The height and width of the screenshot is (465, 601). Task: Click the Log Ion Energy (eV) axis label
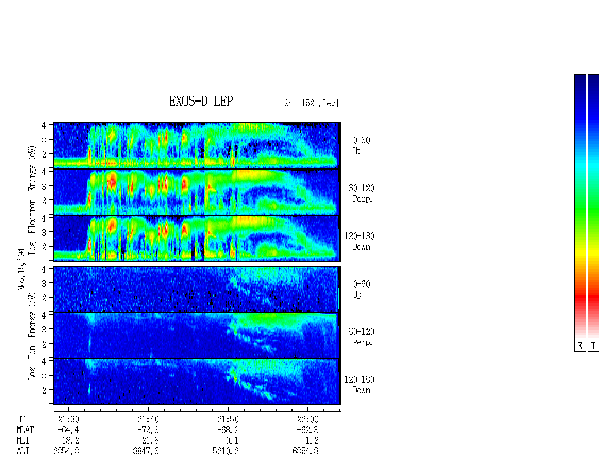point(32,336)
